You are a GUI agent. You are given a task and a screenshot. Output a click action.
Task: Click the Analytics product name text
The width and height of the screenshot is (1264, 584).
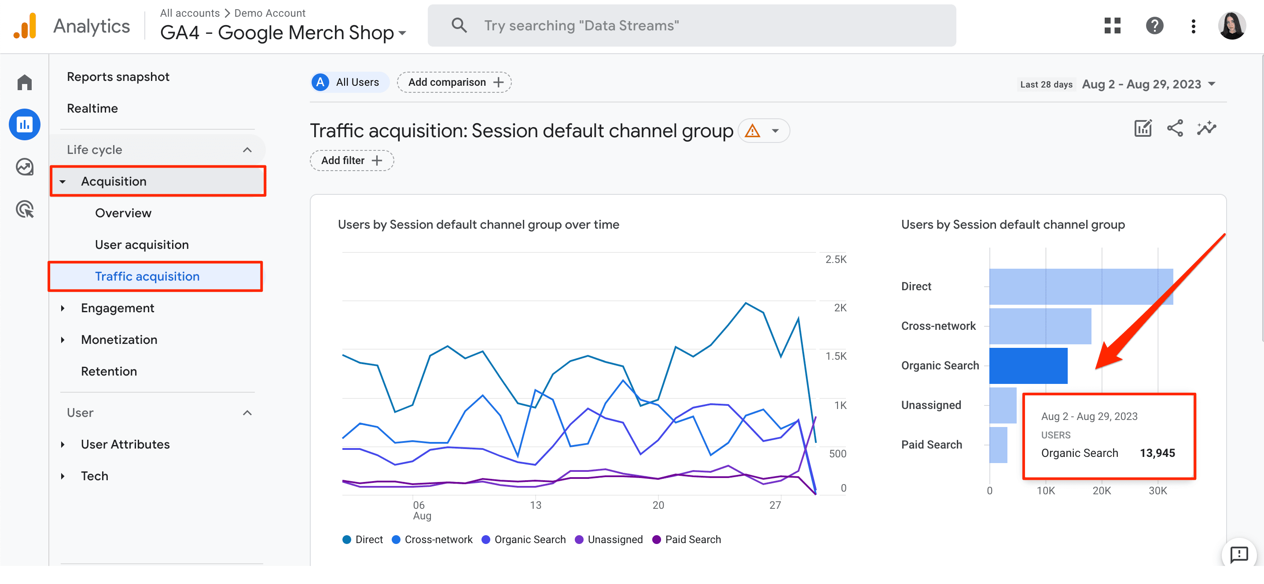click(91, 26)
